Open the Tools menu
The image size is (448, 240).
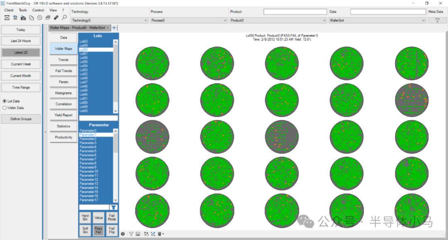(x=23, y=10)
